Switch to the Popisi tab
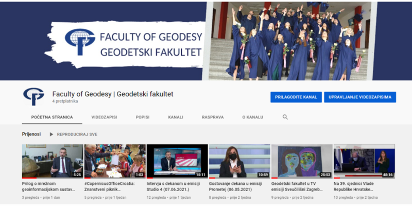The width and height of the screenshot is (412, 206). click(x=143, y=117)
